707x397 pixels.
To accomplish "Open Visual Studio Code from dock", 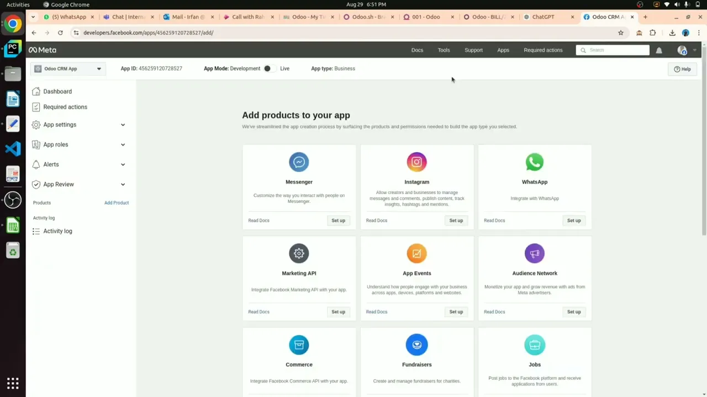I will [x=13, y=148].
